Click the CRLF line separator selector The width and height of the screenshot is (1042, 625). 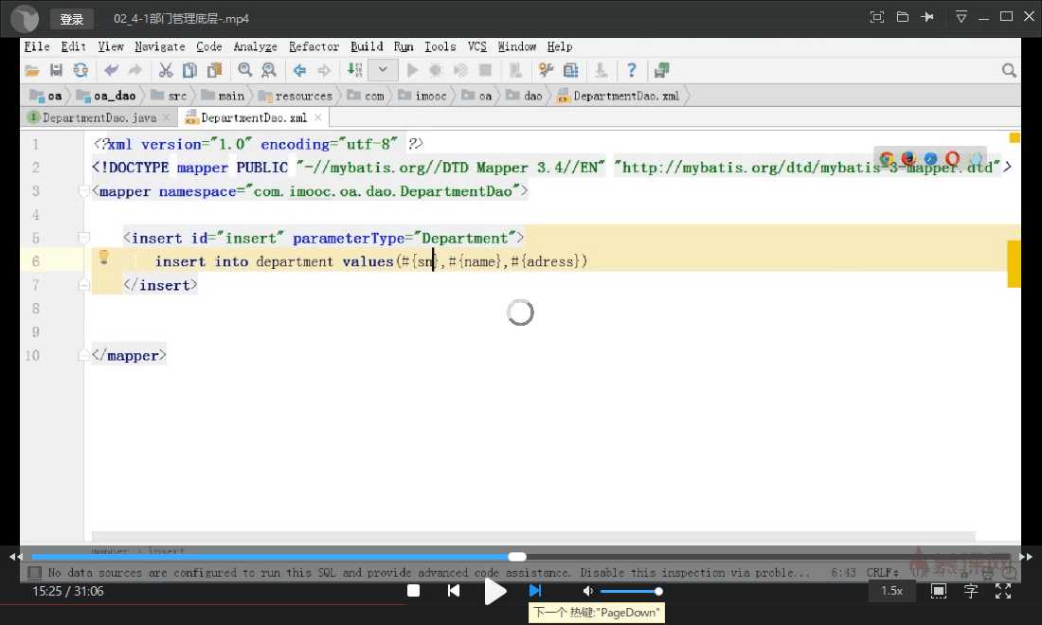882,573
